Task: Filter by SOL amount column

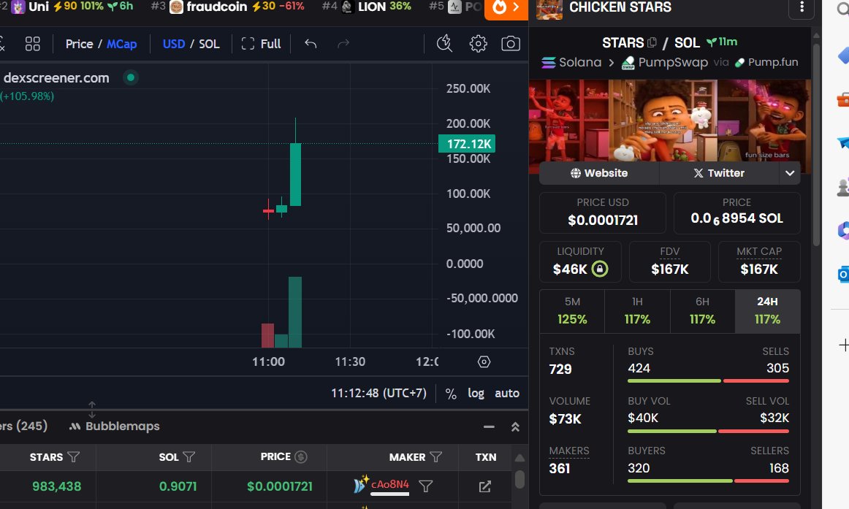Action: pos(189,457)
